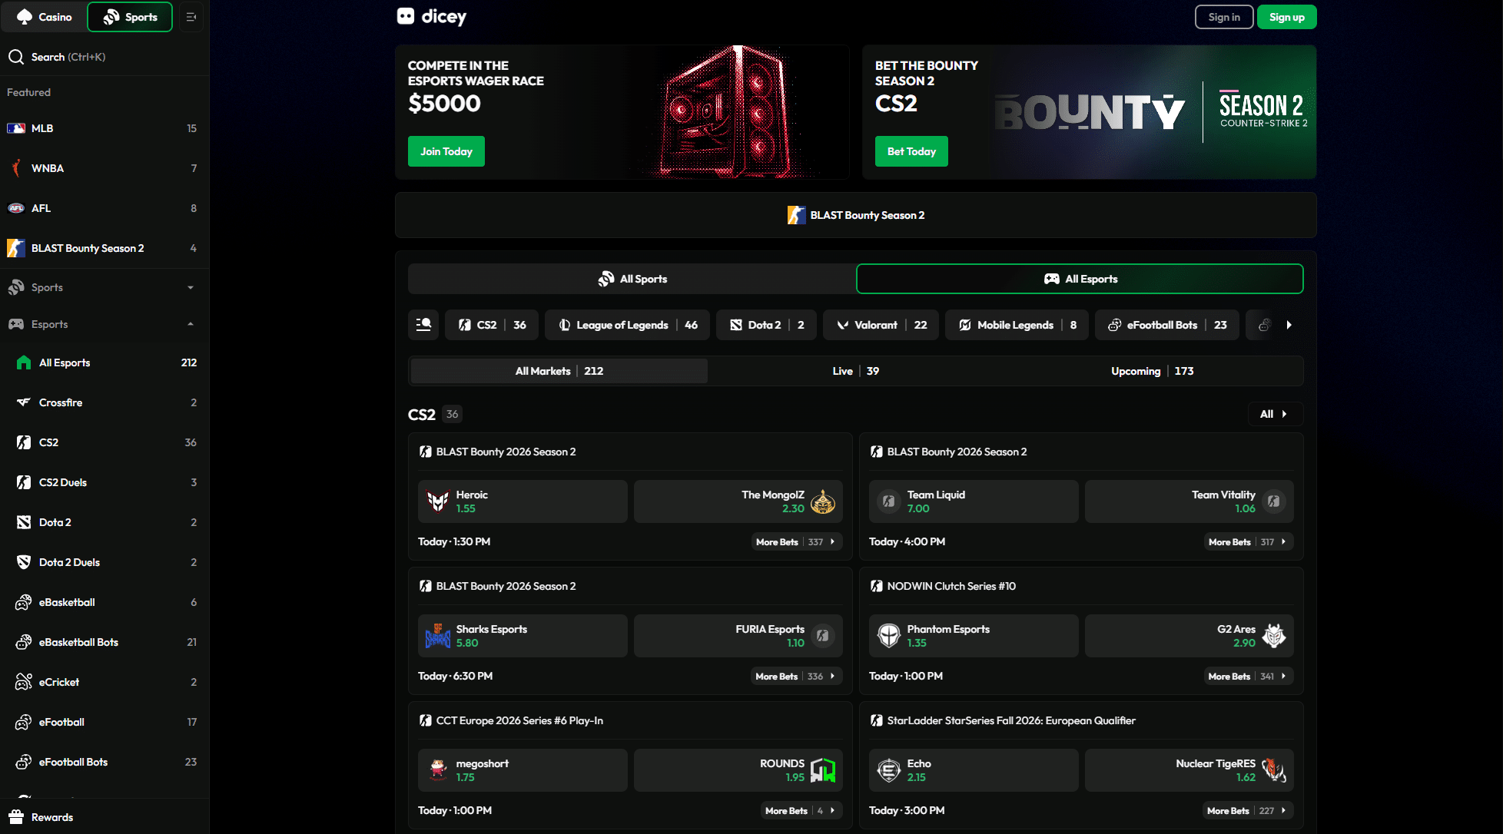Click the eCricket sidebar icon

[x=24, y=682]
